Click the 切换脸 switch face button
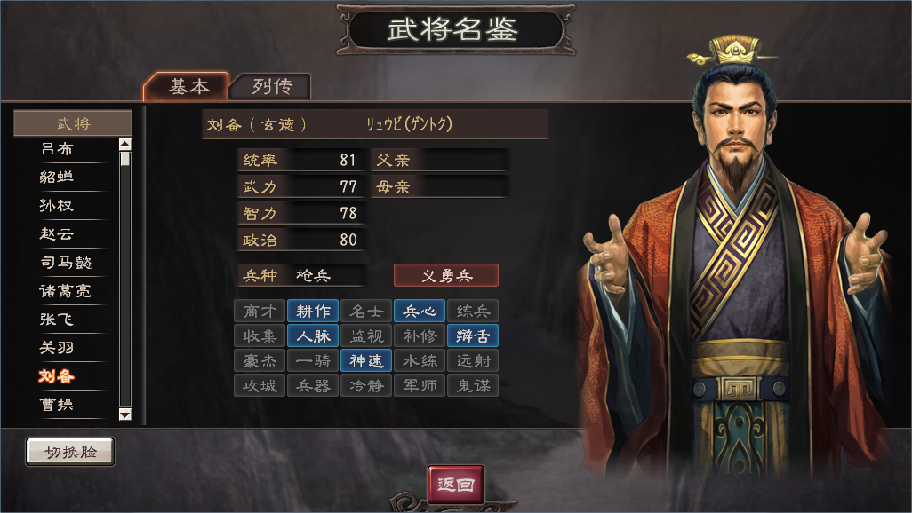912x513 pixels. click(70, 452)
